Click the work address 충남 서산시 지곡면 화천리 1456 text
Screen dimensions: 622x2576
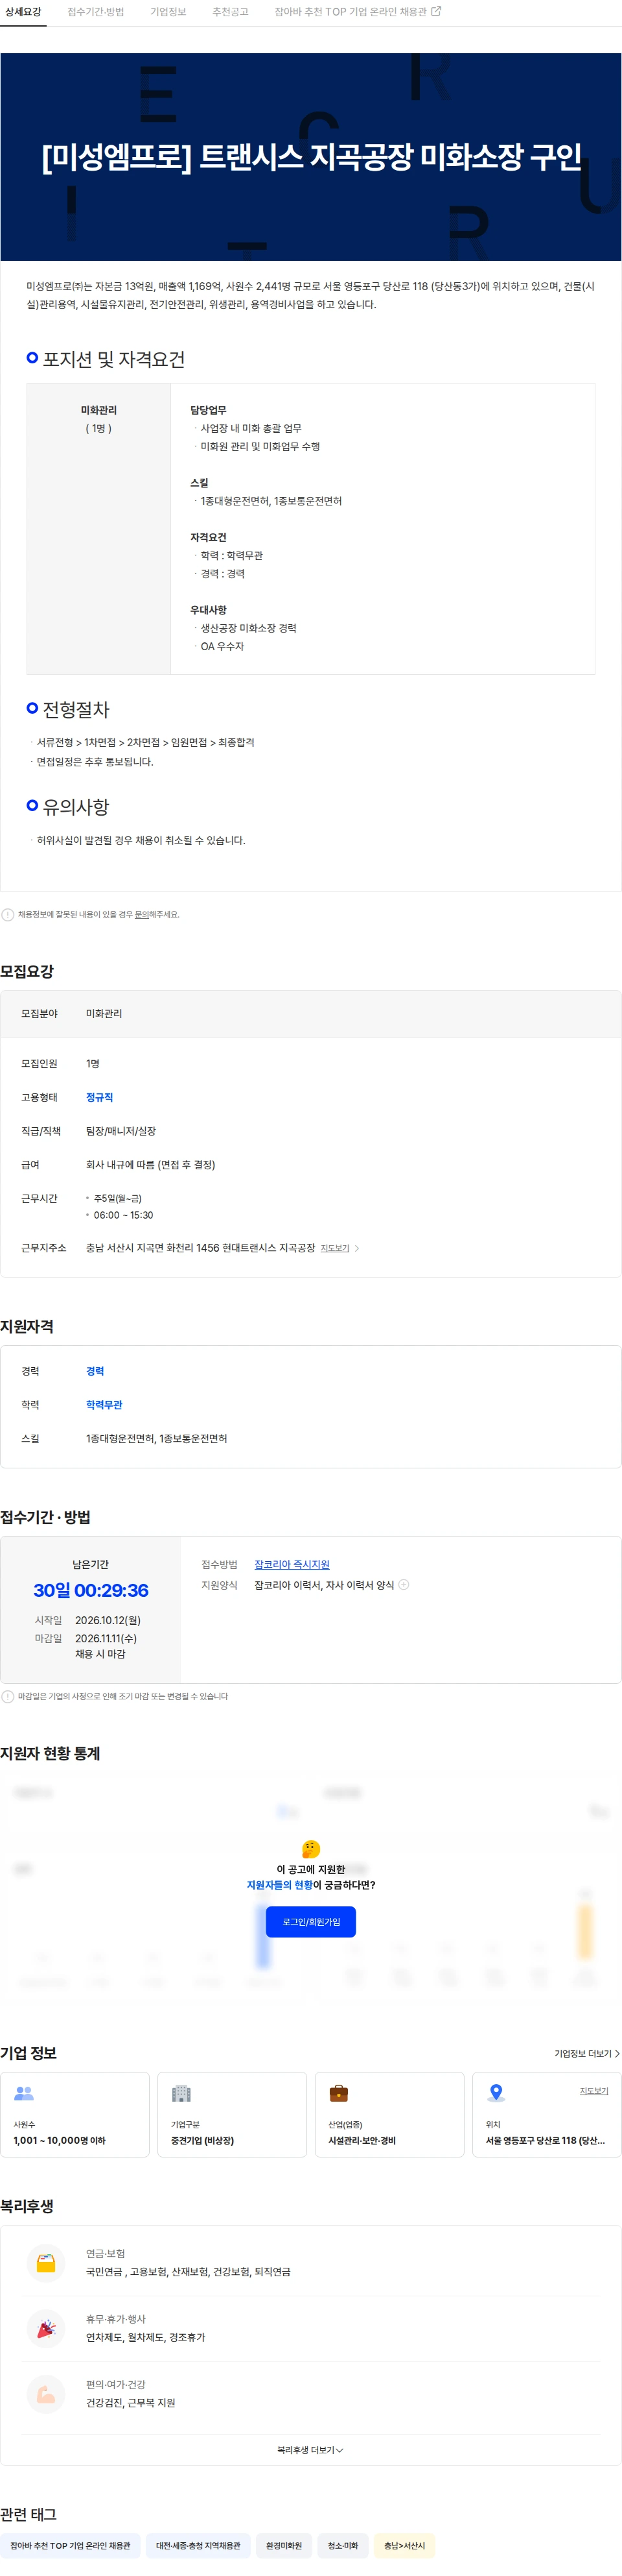click(201, 1248)
